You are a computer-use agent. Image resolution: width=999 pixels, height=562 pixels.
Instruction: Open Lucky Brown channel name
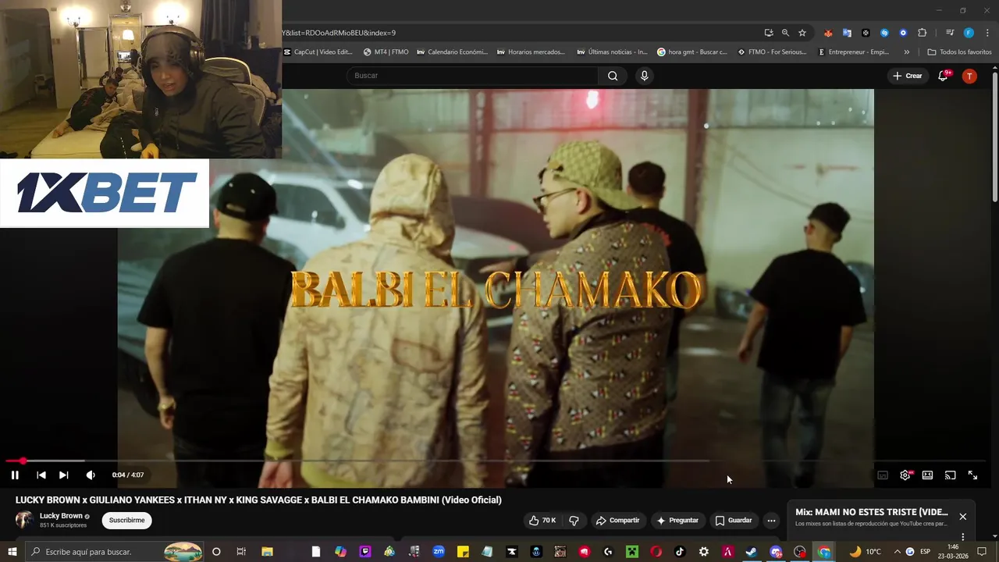61,516
